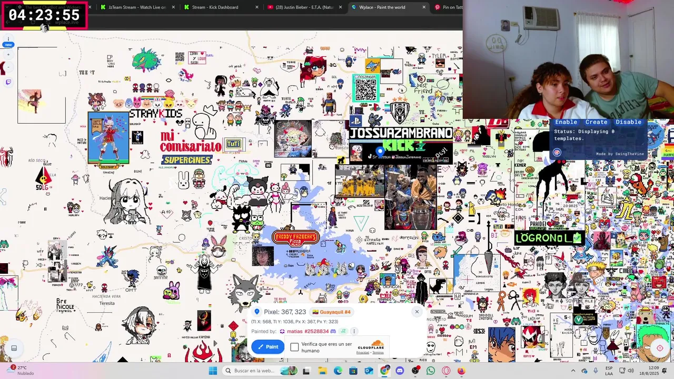Image resolution: width=674 pixels, height=379 pixels.
Task: Click the info icon above new badge
Action: pos(8,39)
